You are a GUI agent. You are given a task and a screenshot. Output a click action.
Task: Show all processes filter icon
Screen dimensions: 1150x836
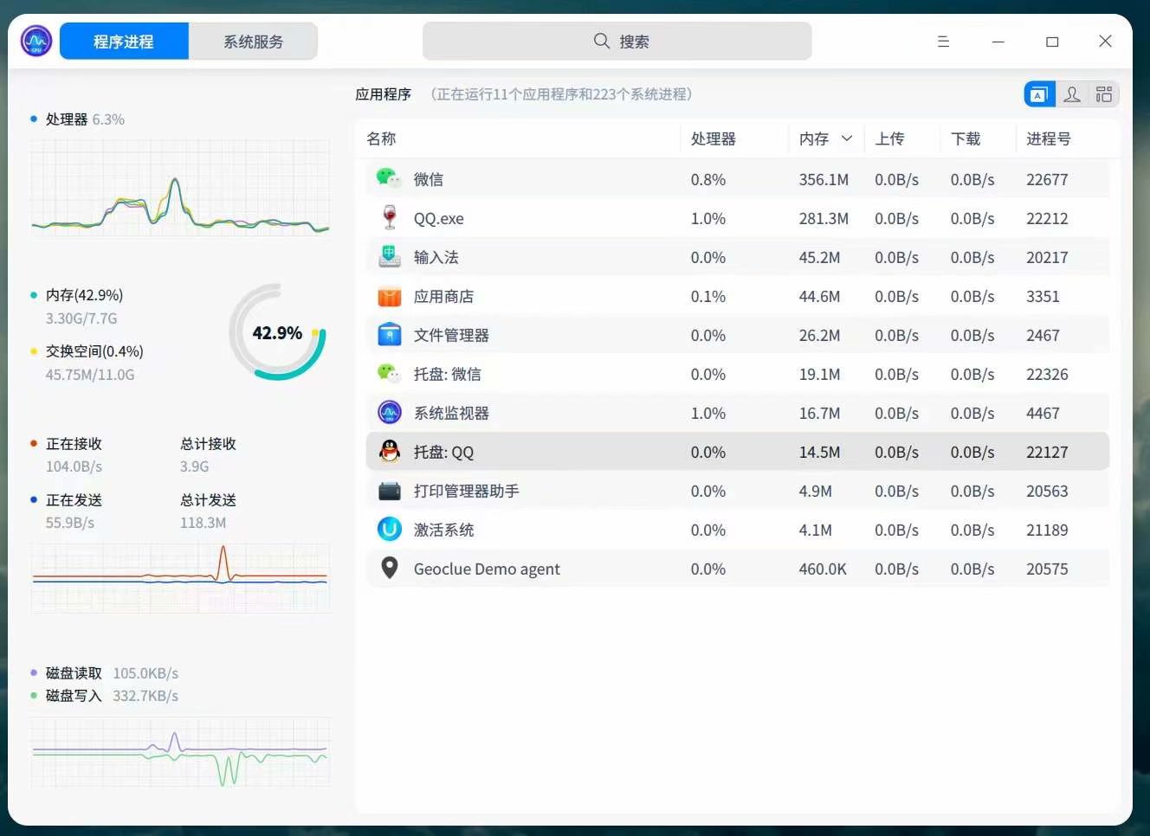coord(1104,94)
